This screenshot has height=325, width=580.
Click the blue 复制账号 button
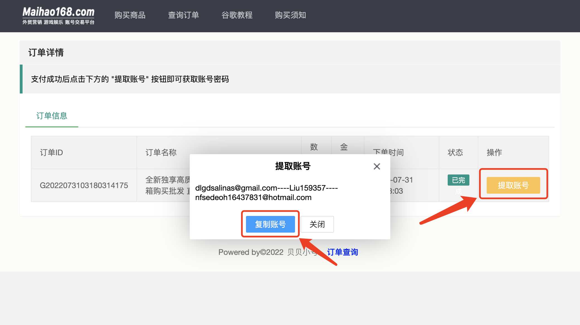coord(270,224)
